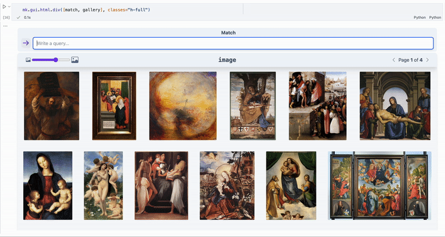Click the 'image' column header
The image size is (445, 237).
pyautogui.click(x=227, y=60)
